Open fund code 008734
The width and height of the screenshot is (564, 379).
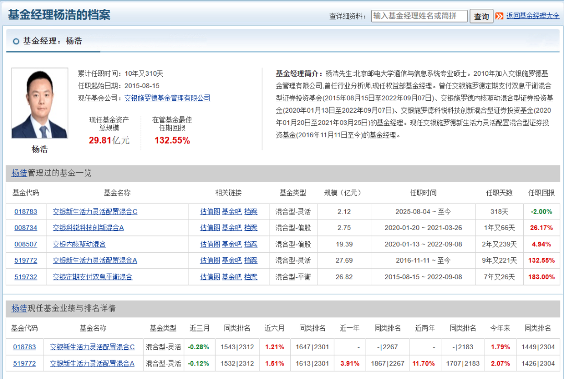(26, 228)
